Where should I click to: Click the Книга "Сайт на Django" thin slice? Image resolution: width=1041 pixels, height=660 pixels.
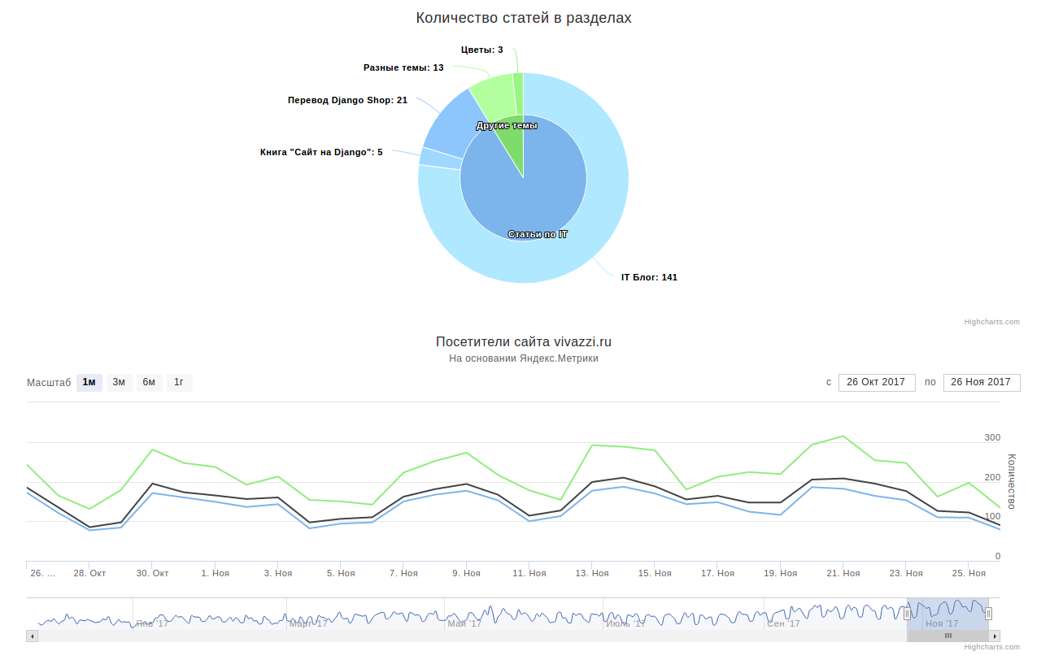click(429, 157)
